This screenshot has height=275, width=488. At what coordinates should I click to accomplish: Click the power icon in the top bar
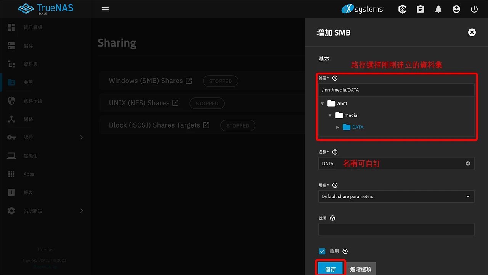[474, 9]
